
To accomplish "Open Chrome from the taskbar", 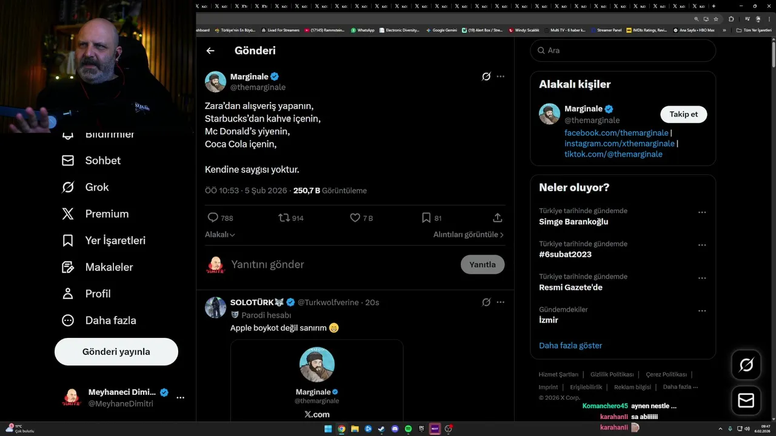I will pos(341,429).
